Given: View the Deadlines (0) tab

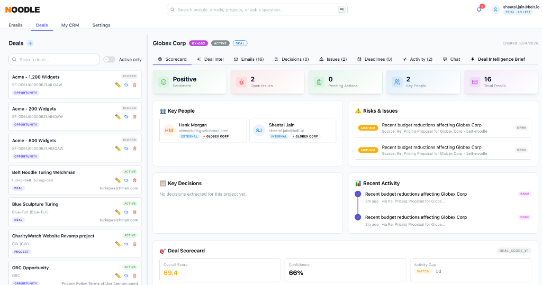Looking at the screenshot, I should (x=375, y=59).
